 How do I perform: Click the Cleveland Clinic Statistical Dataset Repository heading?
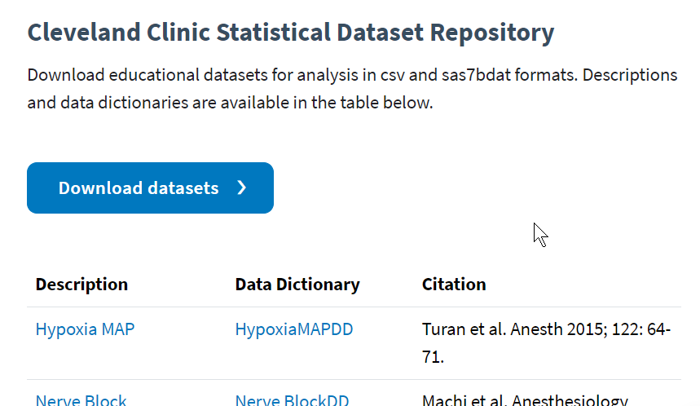click(x=291, y=33)
